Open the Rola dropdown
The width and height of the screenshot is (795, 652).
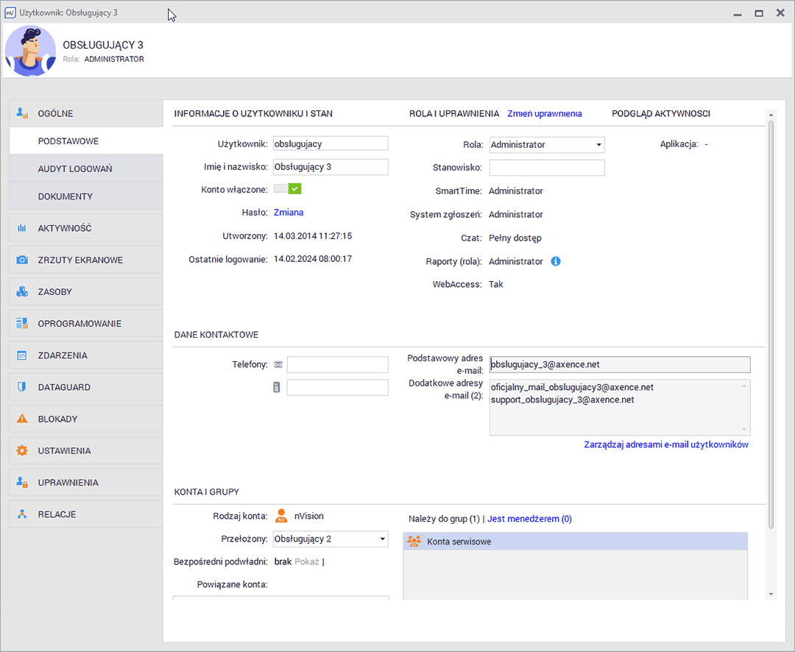point(546,145)
